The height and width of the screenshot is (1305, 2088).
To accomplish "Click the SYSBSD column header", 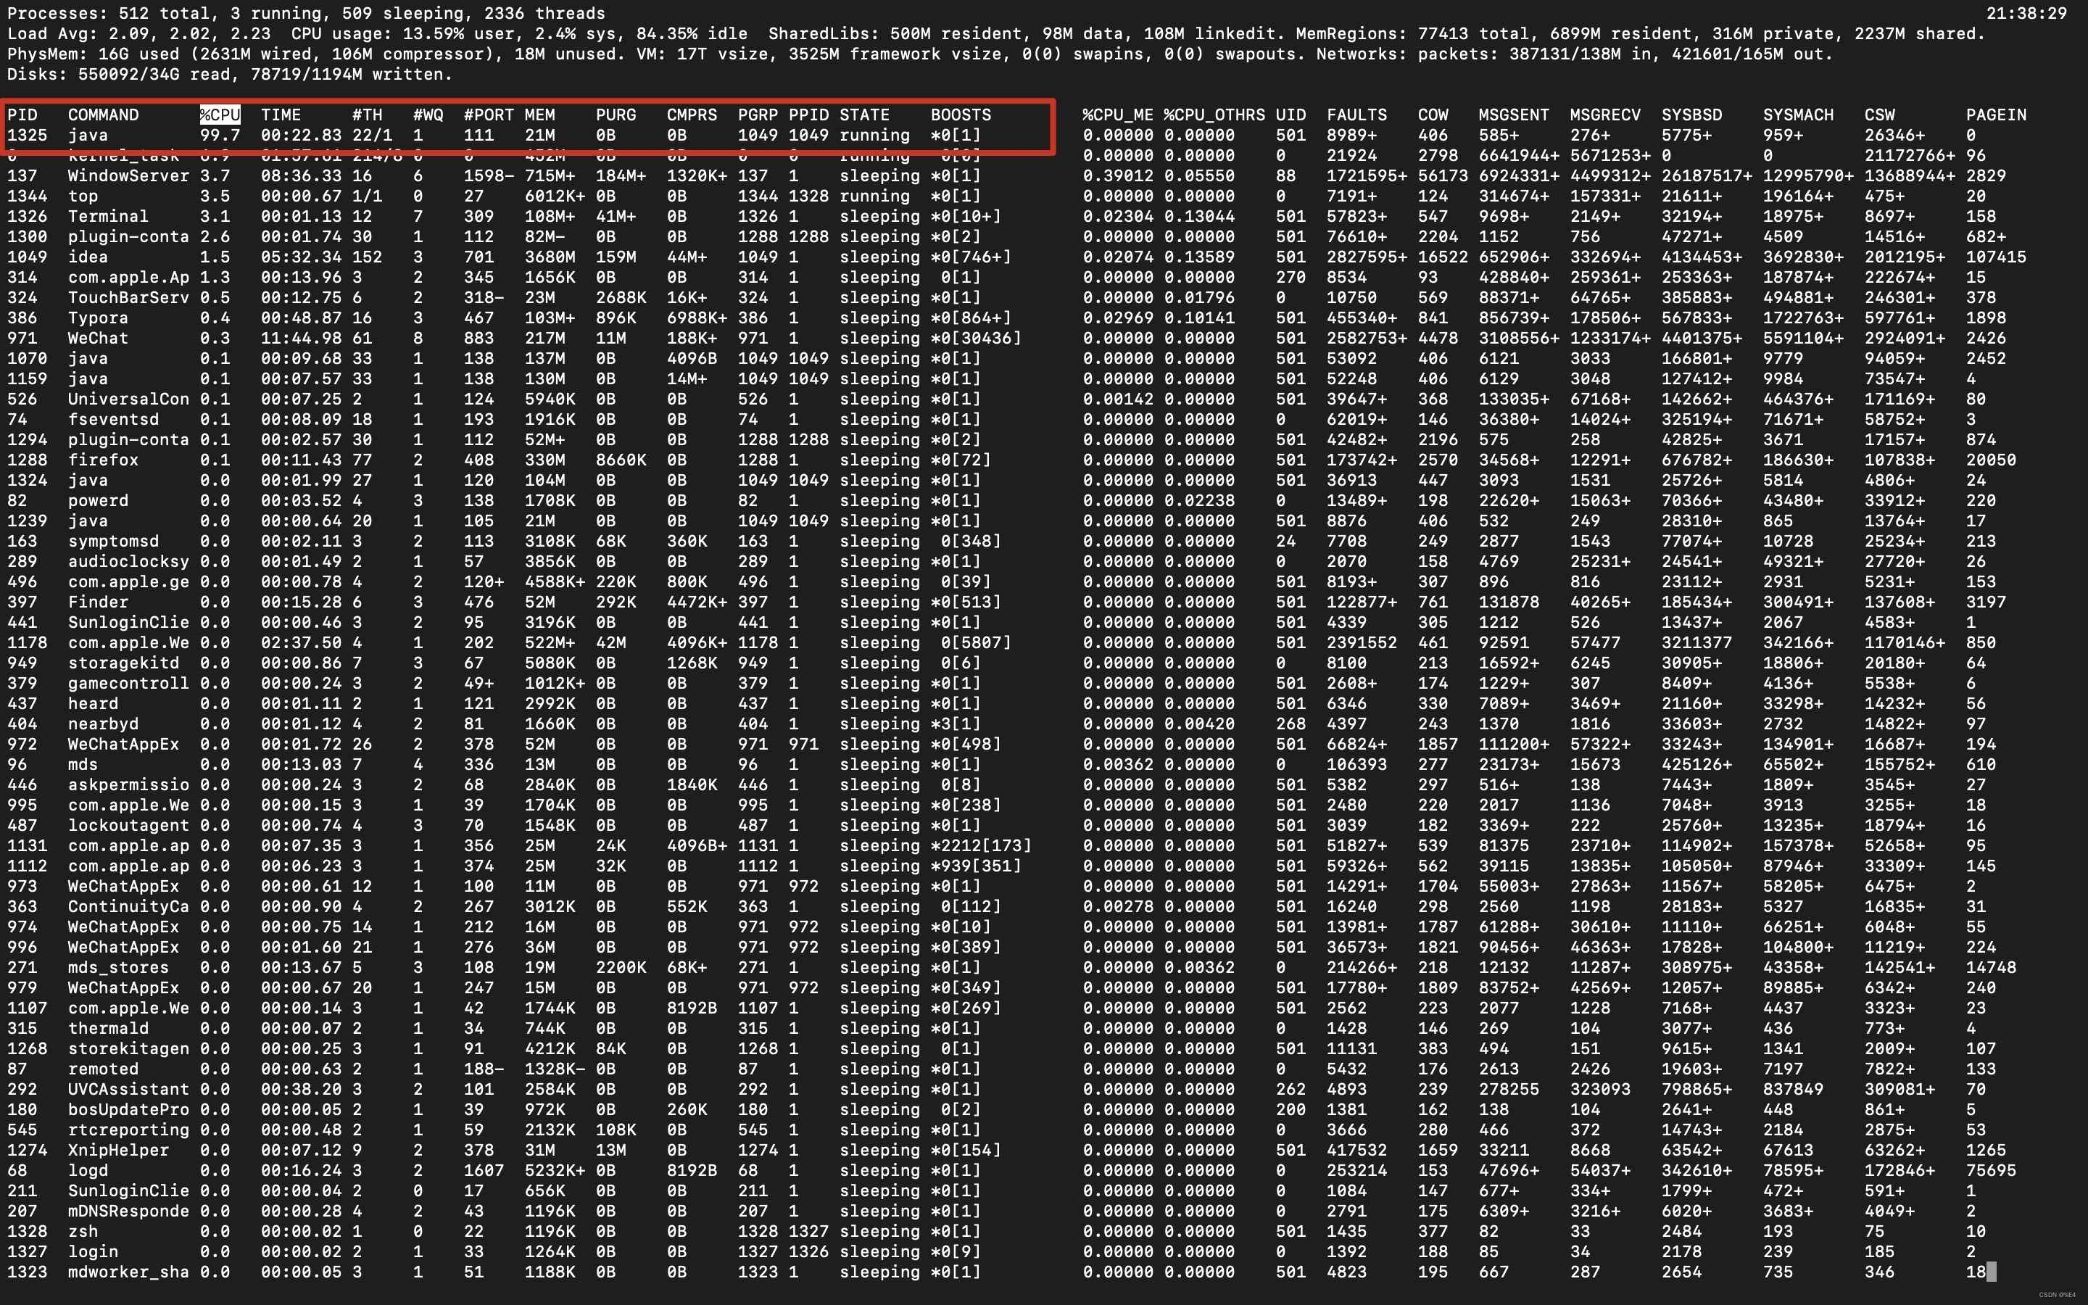I will [x=1692, y=115].
